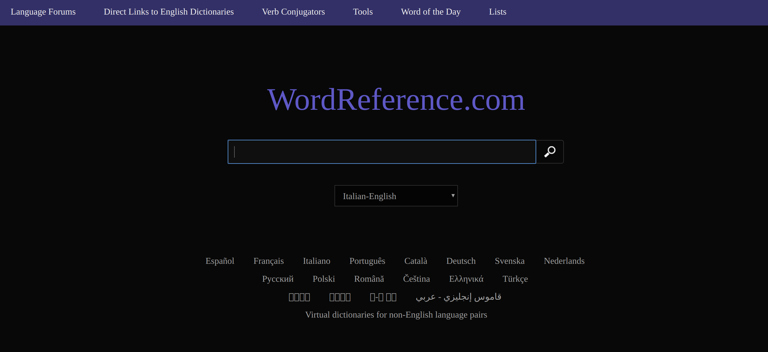Switch site language to Română
Viewport: 768px width, 352px height.
point(369,279)
